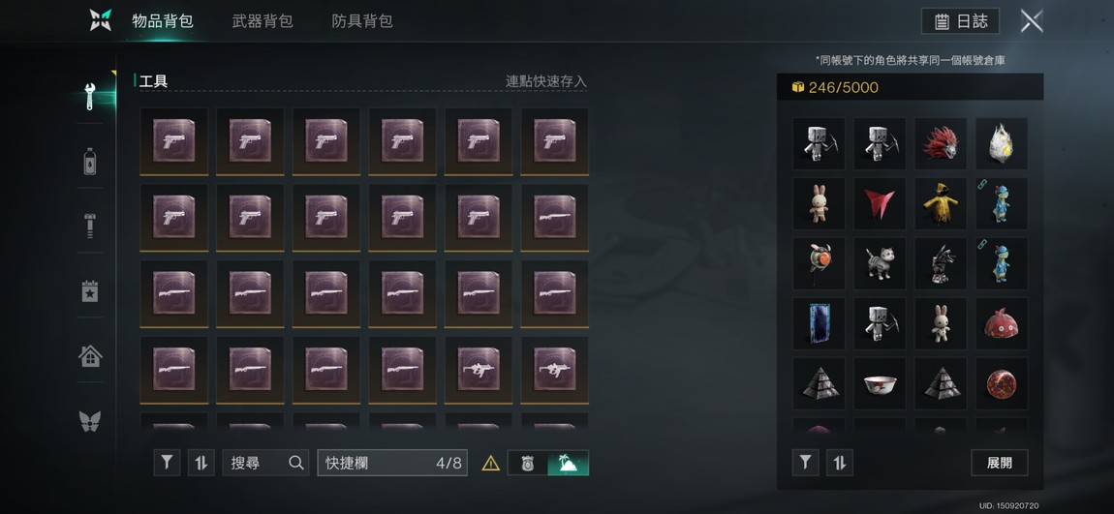The image size is (1114, 514).
Task: Select the red paper plane item
Action: (880, 203)
